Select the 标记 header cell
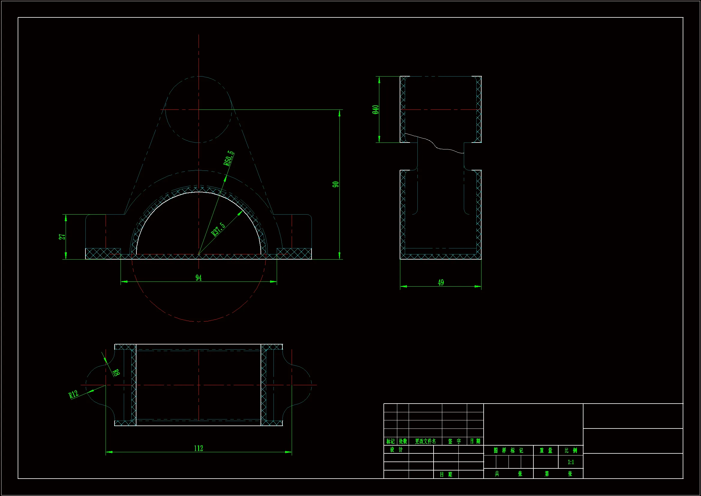 [390, 441]
